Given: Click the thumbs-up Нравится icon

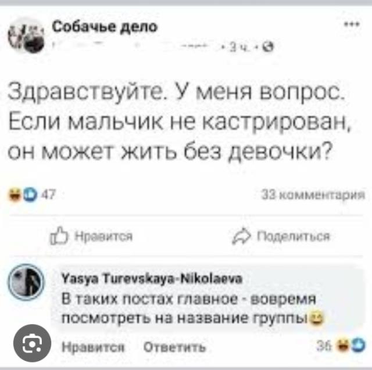Looking at the screenshot, I should (59, 236).
